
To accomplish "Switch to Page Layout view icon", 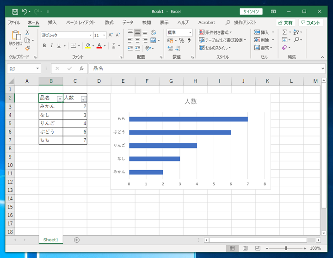I will [x=245, y=248].
